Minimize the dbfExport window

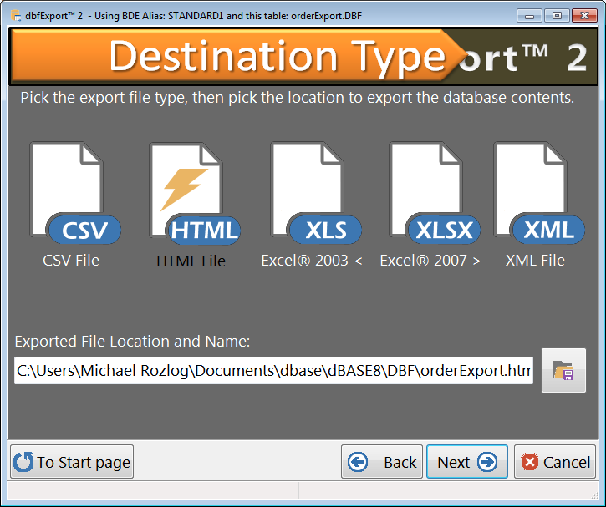click(x=529, y=16)
